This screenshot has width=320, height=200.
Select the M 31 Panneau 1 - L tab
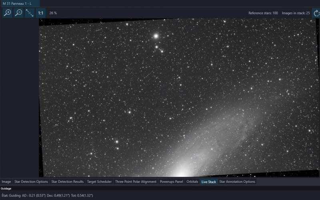[17, 4]
